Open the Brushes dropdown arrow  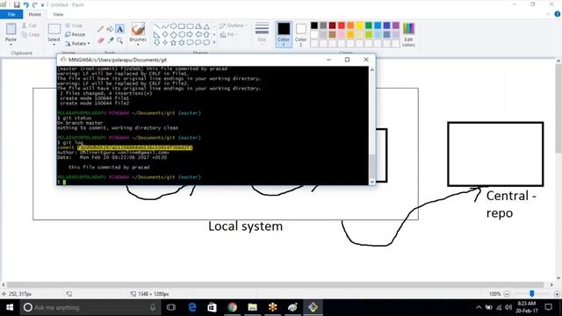click(x=138, y=45)
